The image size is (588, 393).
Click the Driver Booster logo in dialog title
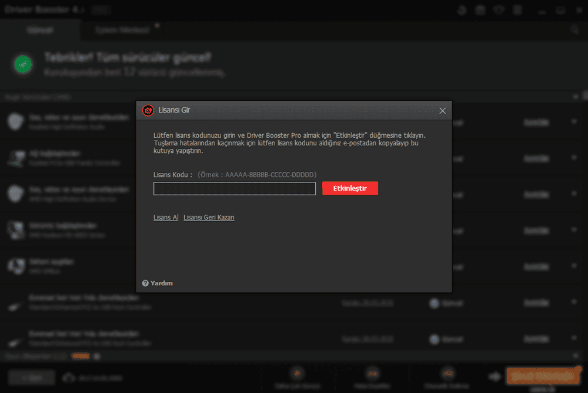(x=148, y=110)
